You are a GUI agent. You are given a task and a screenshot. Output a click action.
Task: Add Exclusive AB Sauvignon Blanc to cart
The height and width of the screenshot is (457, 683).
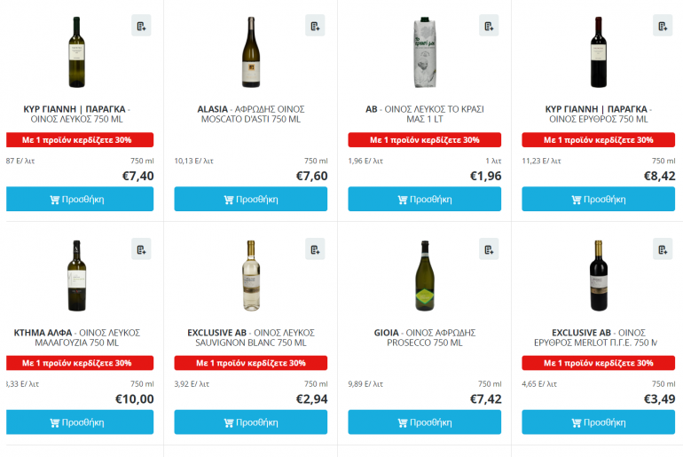(x=250, y=422)
